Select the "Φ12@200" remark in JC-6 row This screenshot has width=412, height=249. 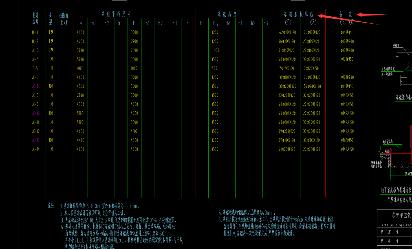(x=347, y=77)
